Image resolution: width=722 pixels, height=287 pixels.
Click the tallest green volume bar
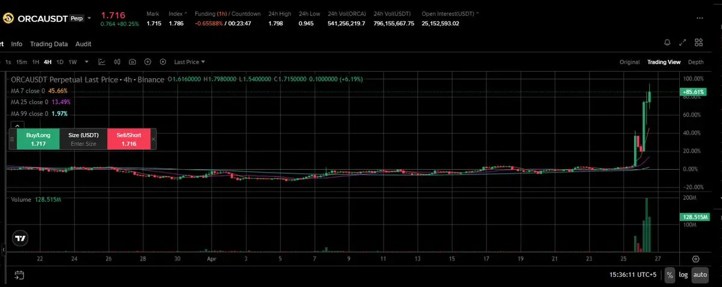coord(647,224)
